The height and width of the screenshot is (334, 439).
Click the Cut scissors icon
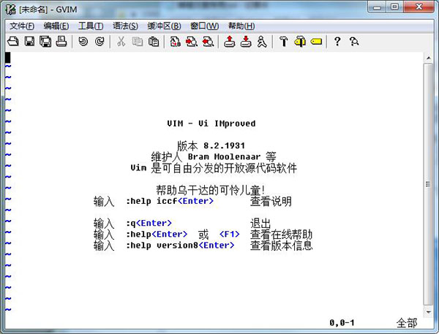coord(121,42)
